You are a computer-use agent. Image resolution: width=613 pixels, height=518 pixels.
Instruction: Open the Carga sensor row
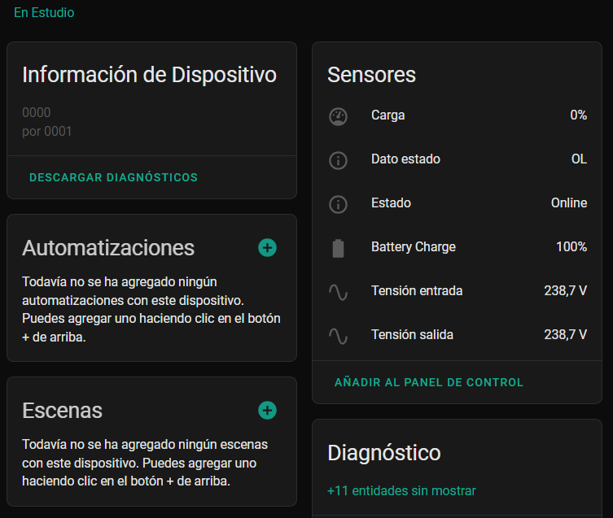[x=388, y=115]
